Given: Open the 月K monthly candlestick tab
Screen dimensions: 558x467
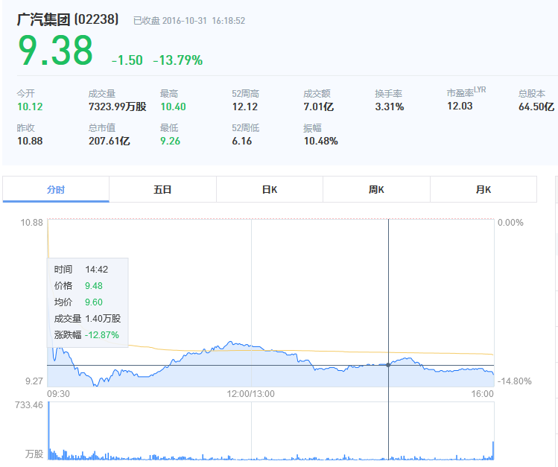Looking at the screenshot, I should [x=484, y=190].
